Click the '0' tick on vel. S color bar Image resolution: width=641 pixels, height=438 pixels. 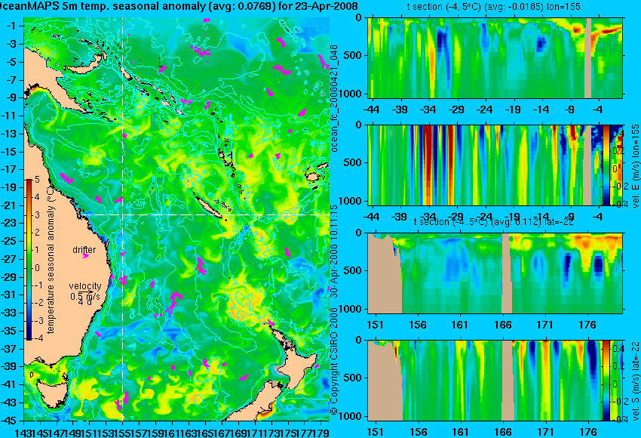(x=615, y=384)
